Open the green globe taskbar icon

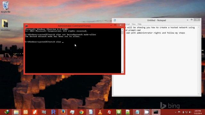click(x=7, y=112)
